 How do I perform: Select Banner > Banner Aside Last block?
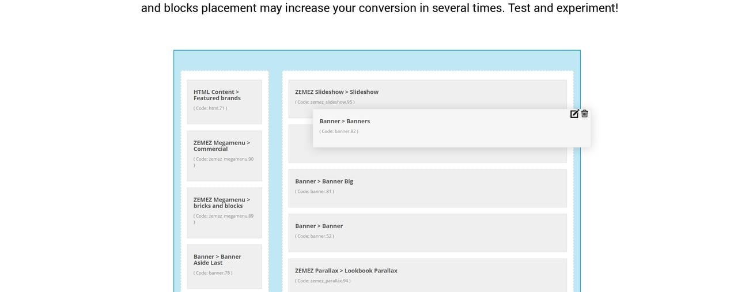coord(224,267)
